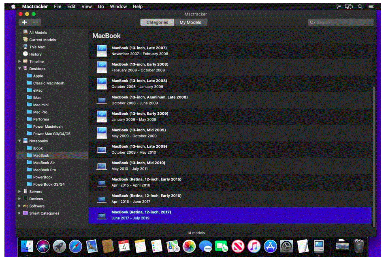Open Finder from the Dock
This screenshot has height=262, width=386.
click(x=27, y=246)
